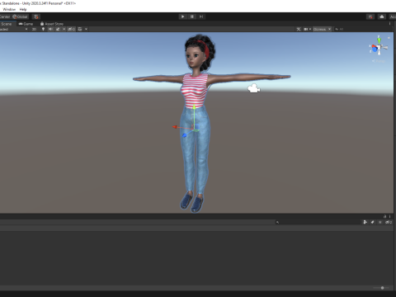Select the white camera gizmo in scene
The image size is (396, 297).
[x=253, y=88]
